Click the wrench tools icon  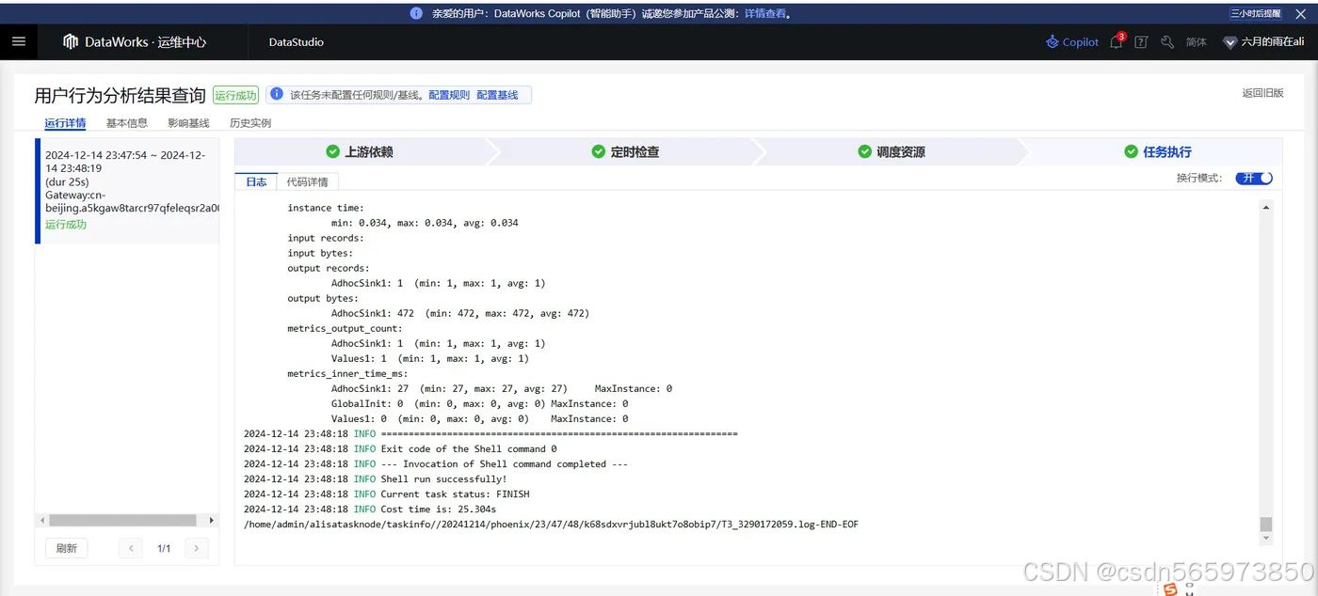pos(1165,41)
